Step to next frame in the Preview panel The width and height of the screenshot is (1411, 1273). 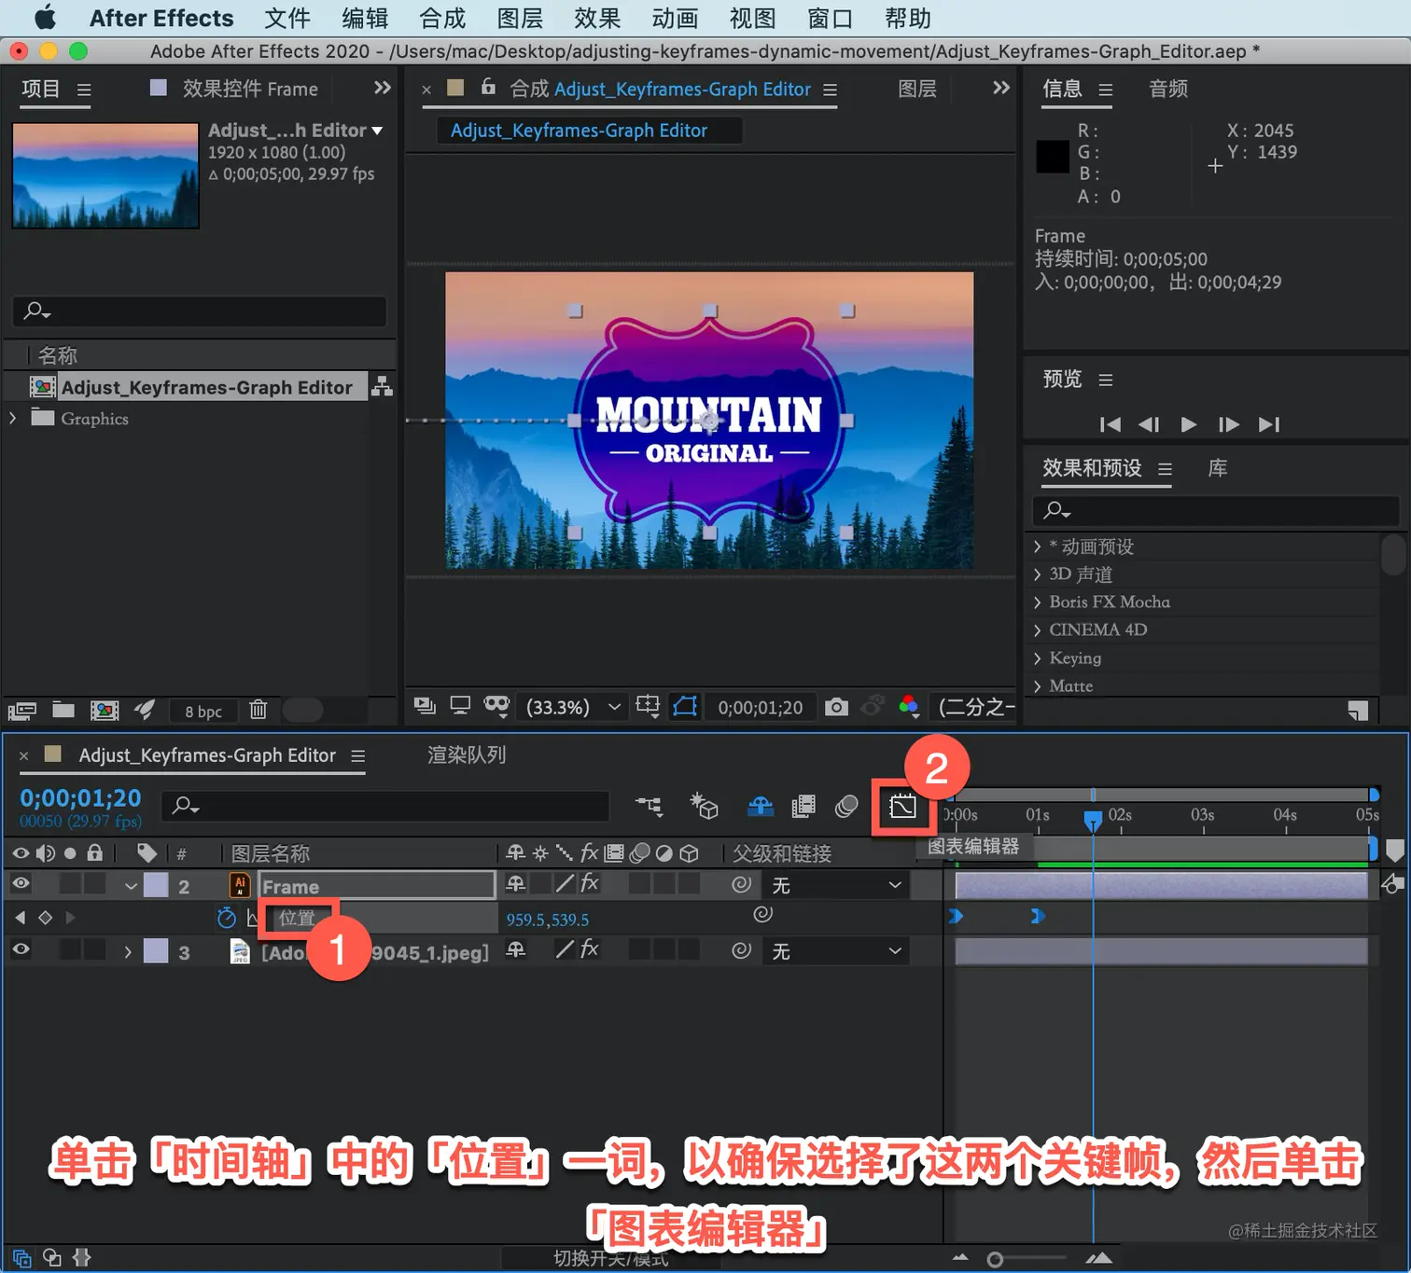[1229, 424]
